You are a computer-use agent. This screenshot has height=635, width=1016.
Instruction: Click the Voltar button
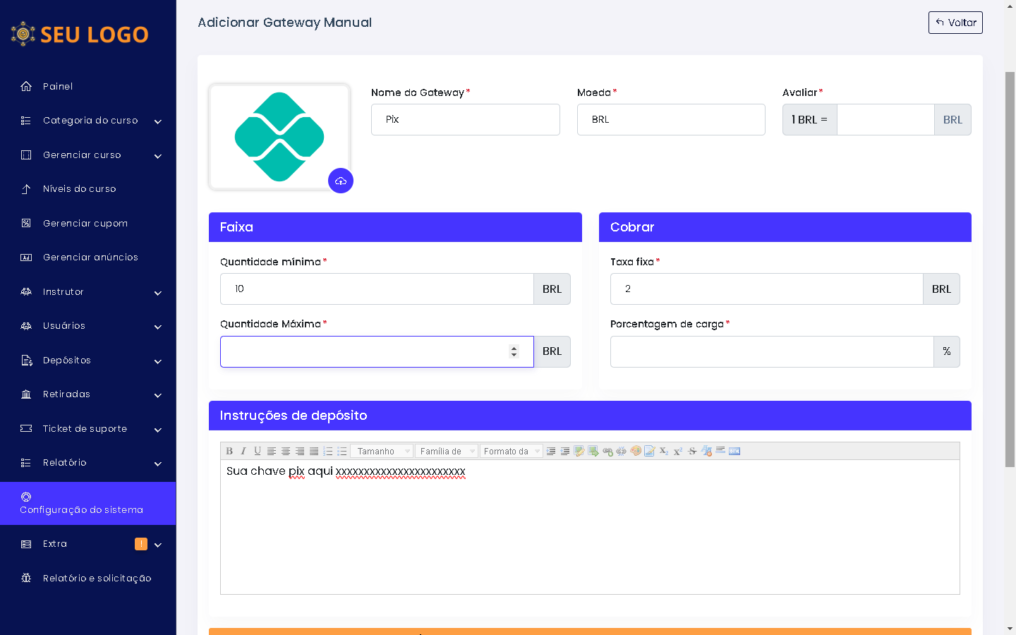[x=955, y=23]
